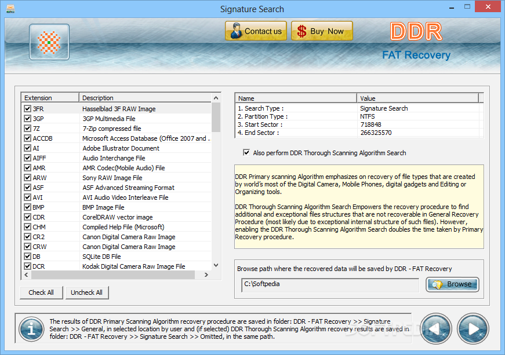Screen dimensions: 505x355
Task: Click the back arrow navigation button
Action: [x=436, y=329]
